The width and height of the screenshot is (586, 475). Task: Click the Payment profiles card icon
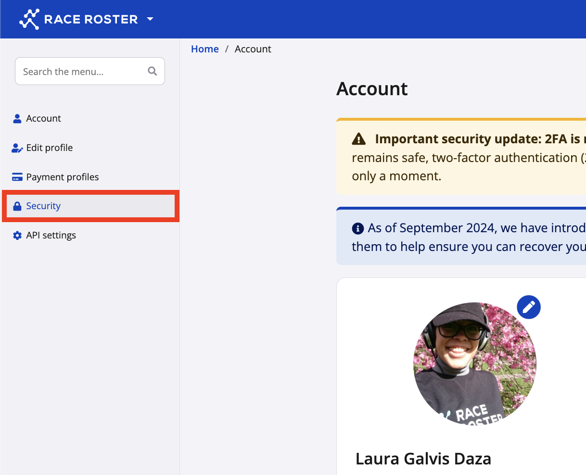(x=17, y=177)
